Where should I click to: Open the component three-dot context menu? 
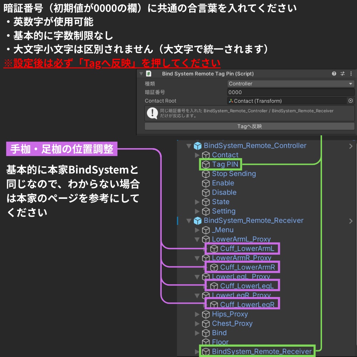(x=351, y=74)
